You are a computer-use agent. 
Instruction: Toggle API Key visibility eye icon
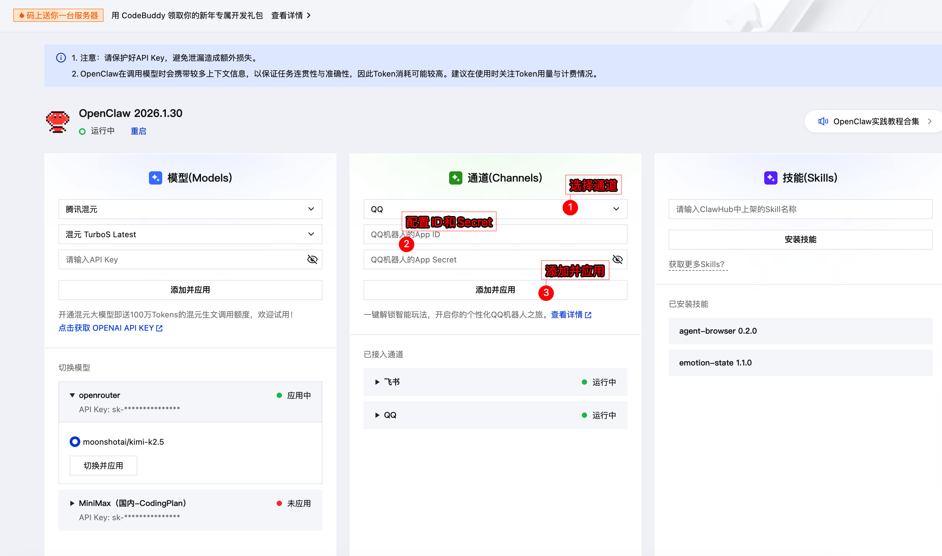312,260
